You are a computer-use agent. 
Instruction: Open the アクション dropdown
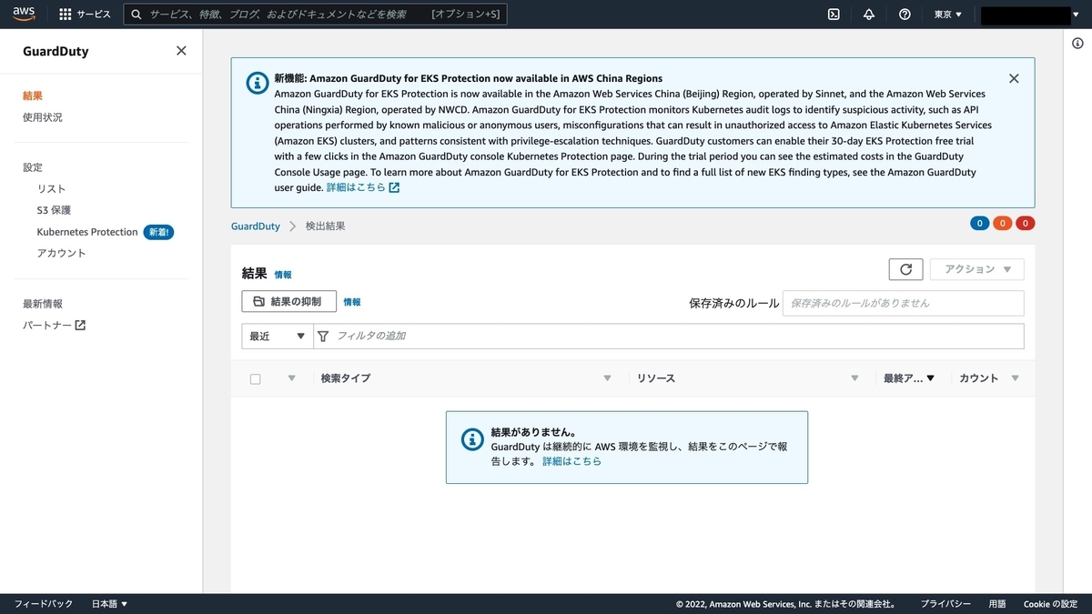click(x=976, y=268)
